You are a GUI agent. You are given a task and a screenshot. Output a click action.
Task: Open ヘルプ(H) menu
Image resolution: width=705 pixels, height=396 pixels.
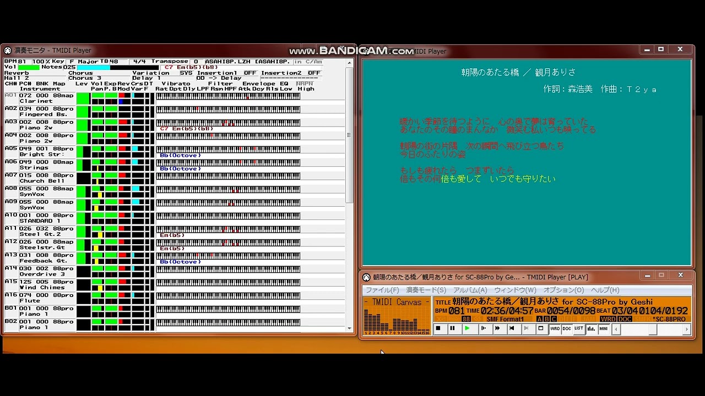pyautogui.click(x=605, y=290)
